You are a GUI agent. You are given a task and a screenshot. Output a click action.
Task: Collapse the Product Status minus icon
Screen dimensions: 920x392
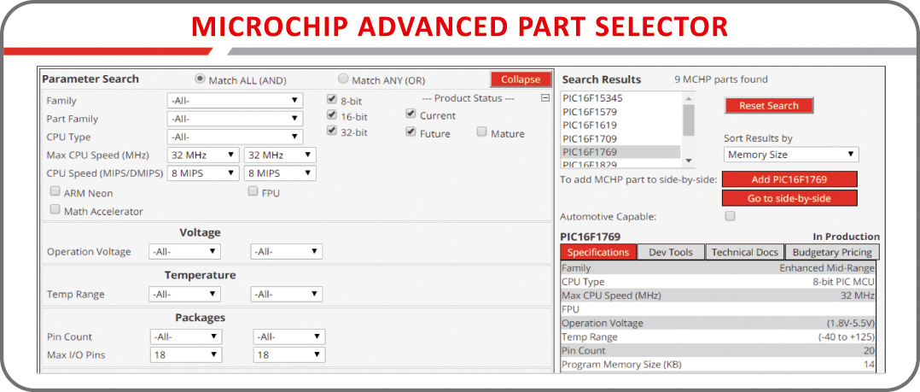tap(544, 98)
